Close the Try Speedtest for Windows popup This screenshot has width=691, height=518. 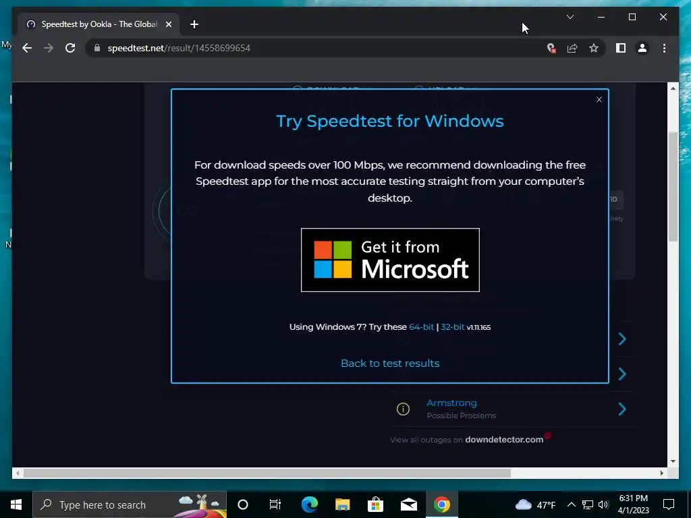599,100
